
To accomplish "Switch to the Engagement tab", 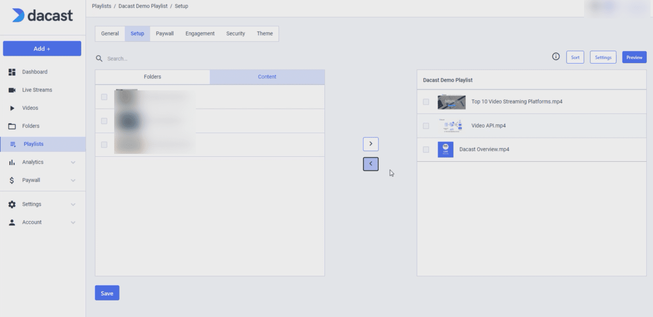I will click(x=200, y=33).
